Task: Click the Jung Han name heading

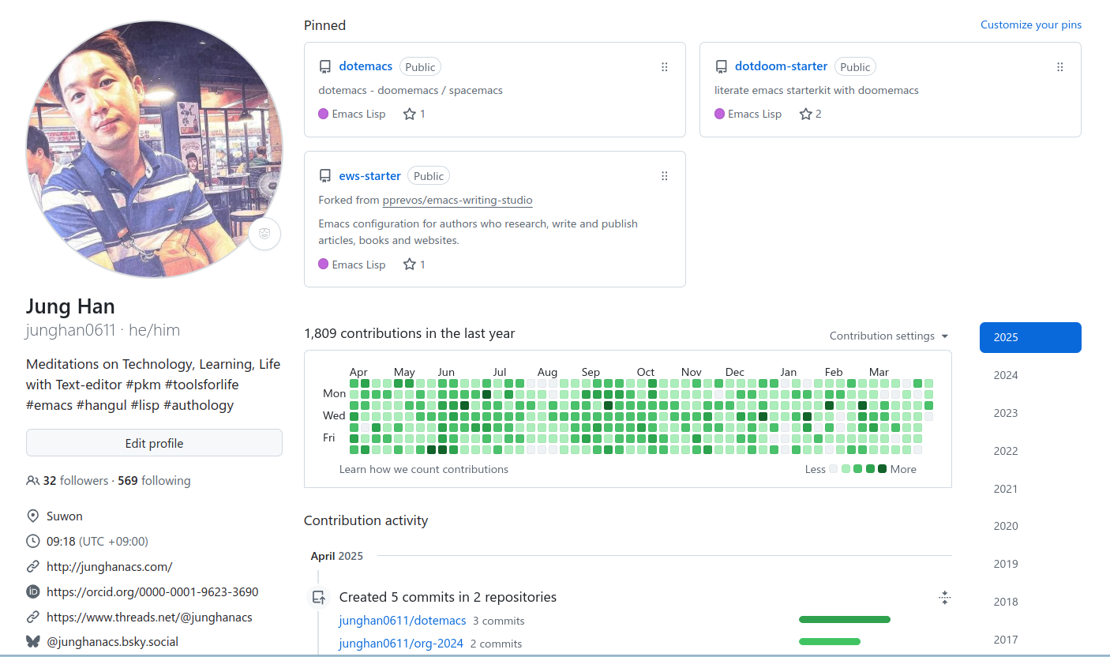Action: click(70, 306)
